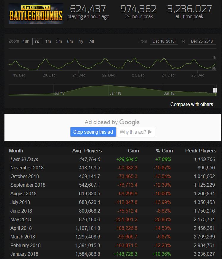Edit the To date field
The height and width of the screenshot is (259, 222).
(202, 41)
